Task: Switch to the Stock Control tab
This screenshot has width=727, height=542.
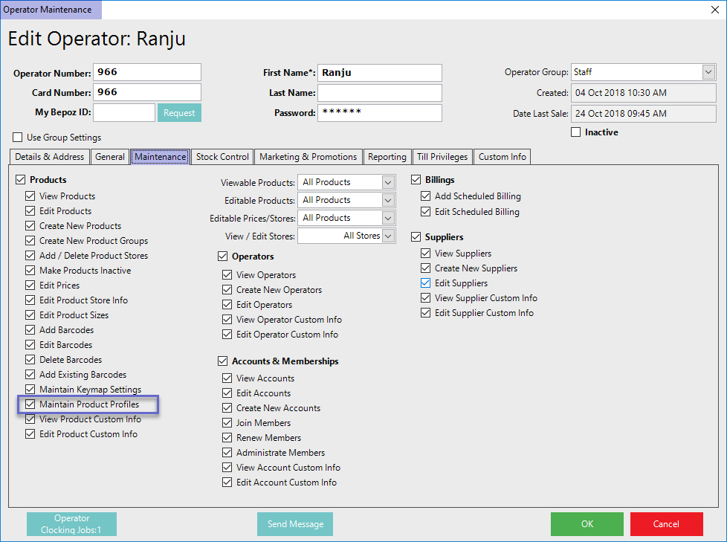Action: [222, 157]
